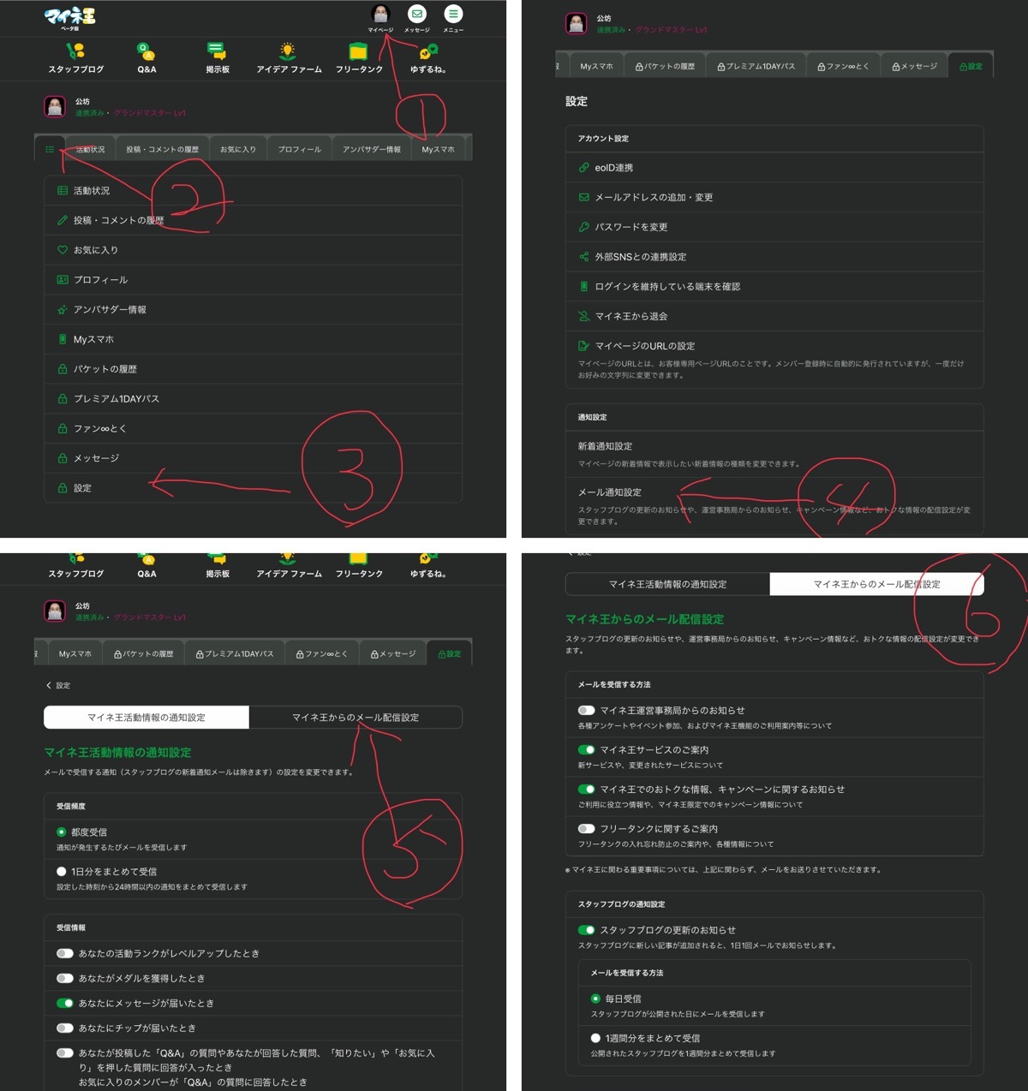Switch to the プロフィール tab

pos(299,149)
